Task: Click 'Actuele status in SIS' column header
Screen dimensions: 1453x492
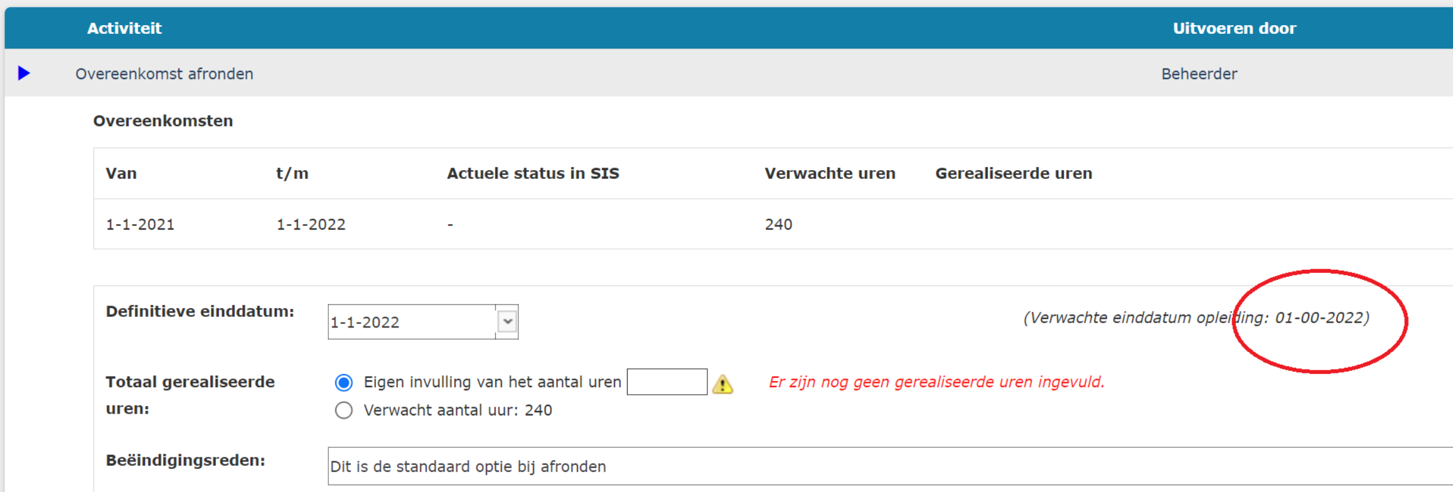Action: click(533, 174)
